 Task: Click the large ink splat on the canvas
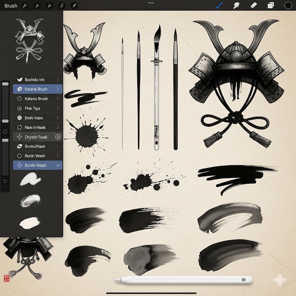coord(86,135)
